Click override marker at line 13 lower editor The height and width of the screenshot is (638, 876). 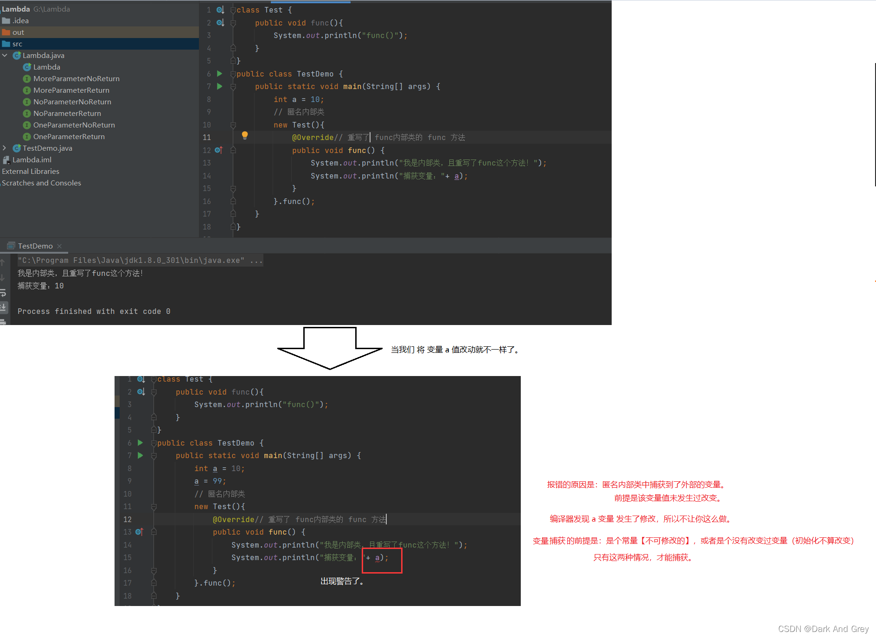[x=140, y=532]
